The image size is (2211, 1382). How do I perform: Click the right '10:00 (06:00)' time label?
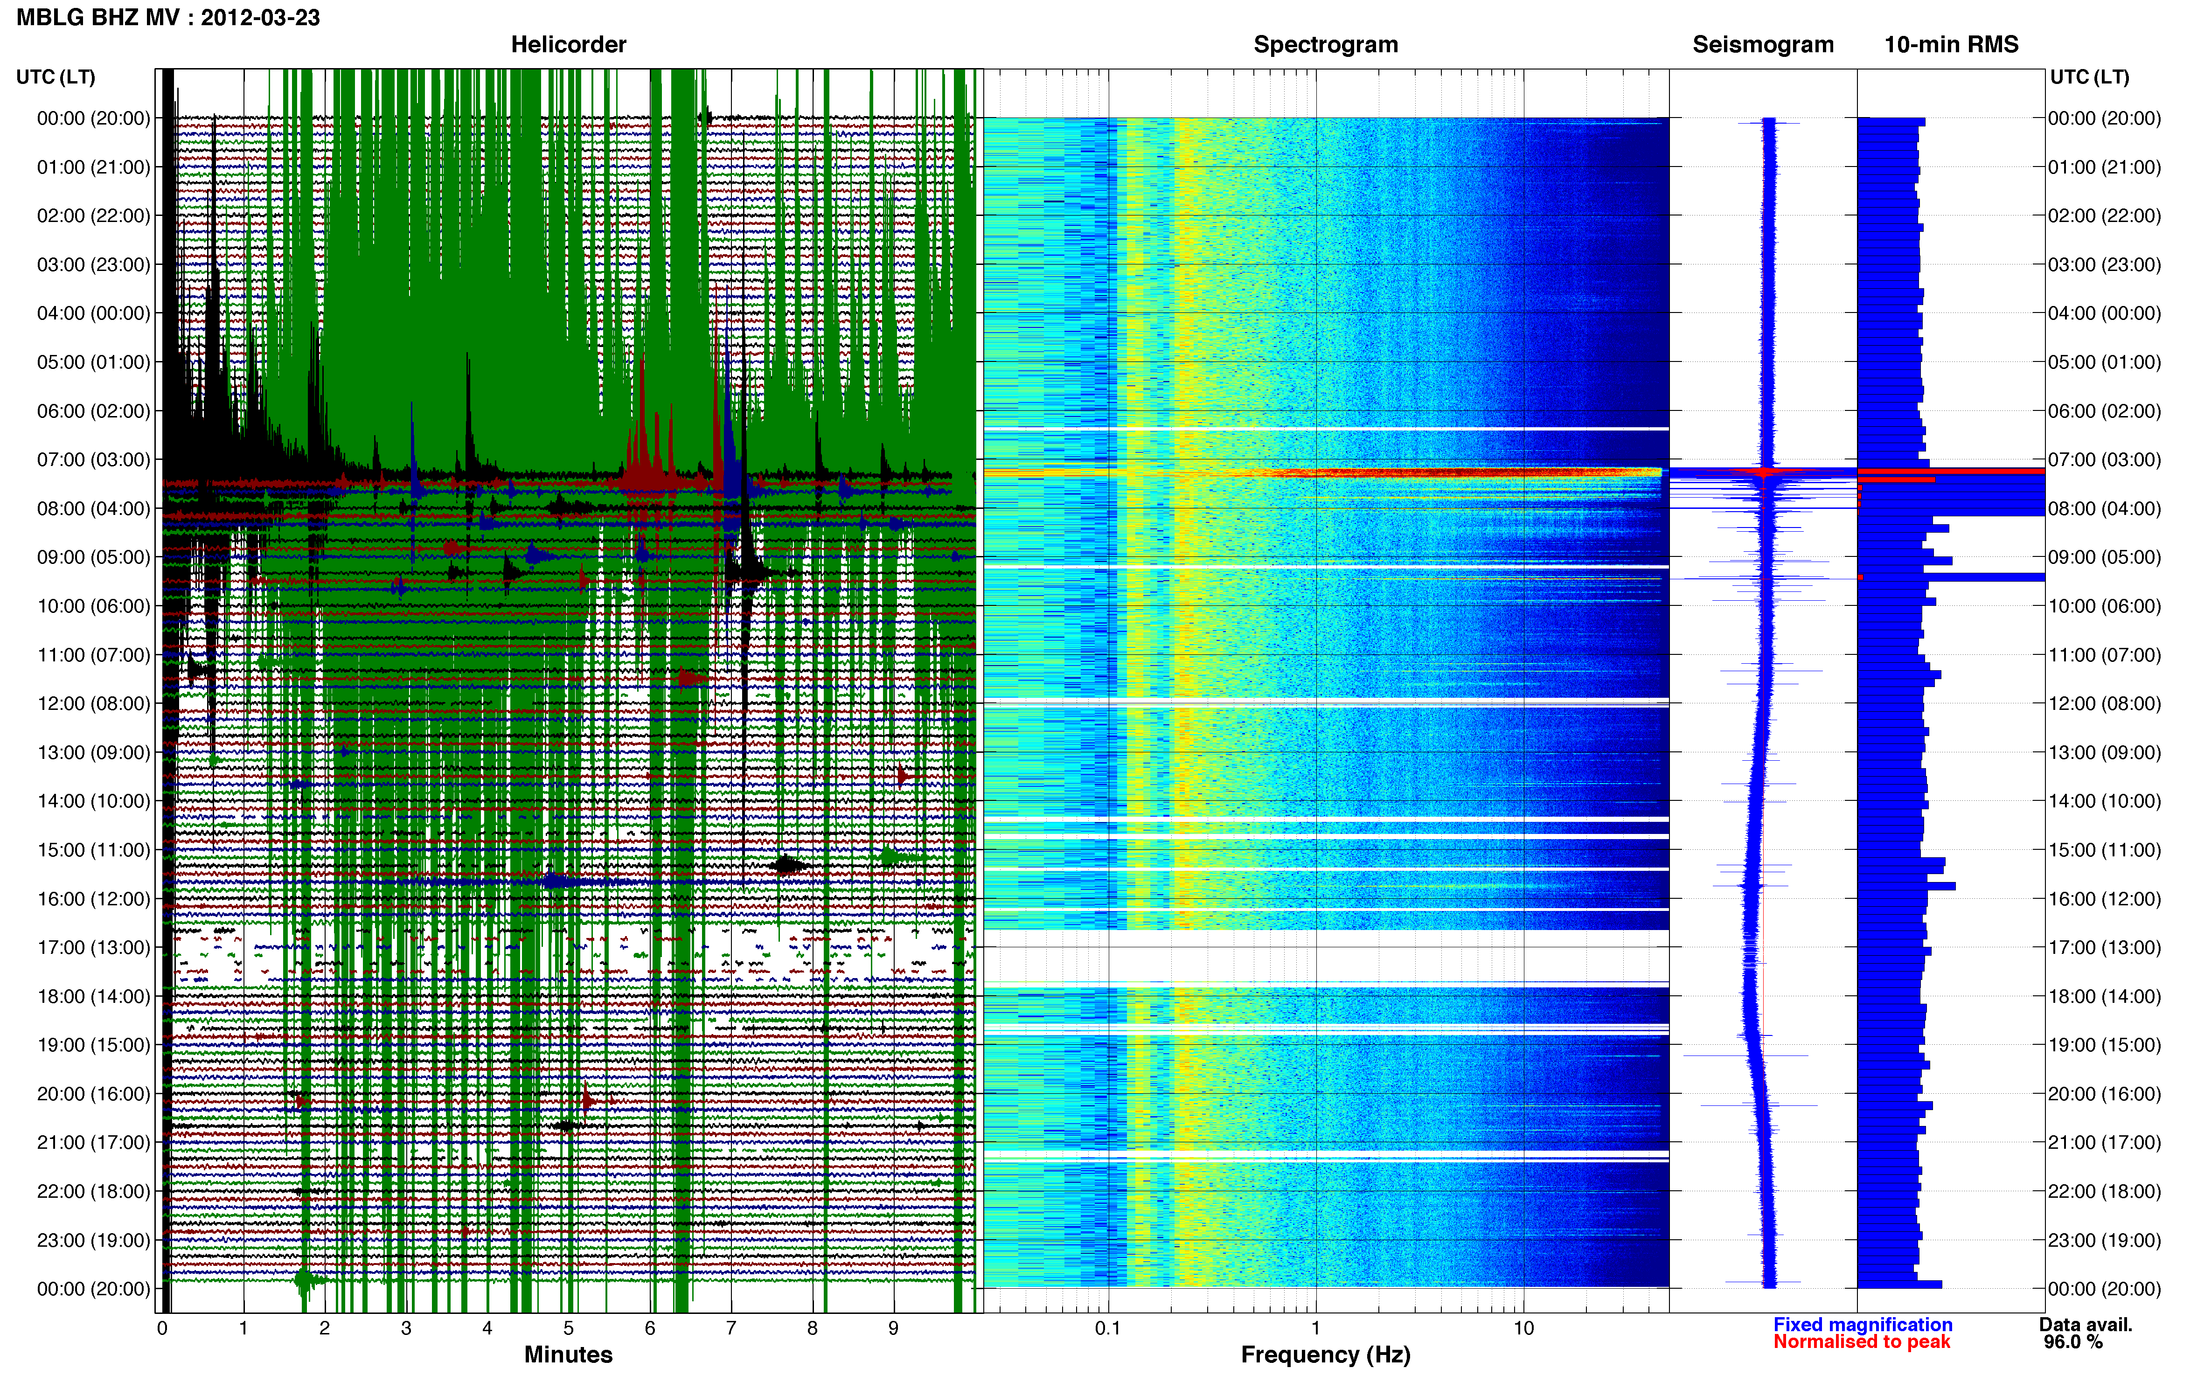coord(2104,606)
